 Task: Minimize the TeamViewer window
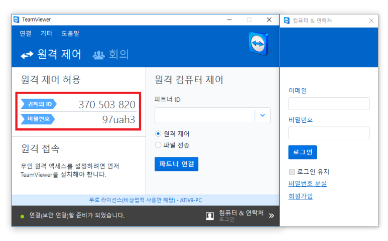(229, 20)
